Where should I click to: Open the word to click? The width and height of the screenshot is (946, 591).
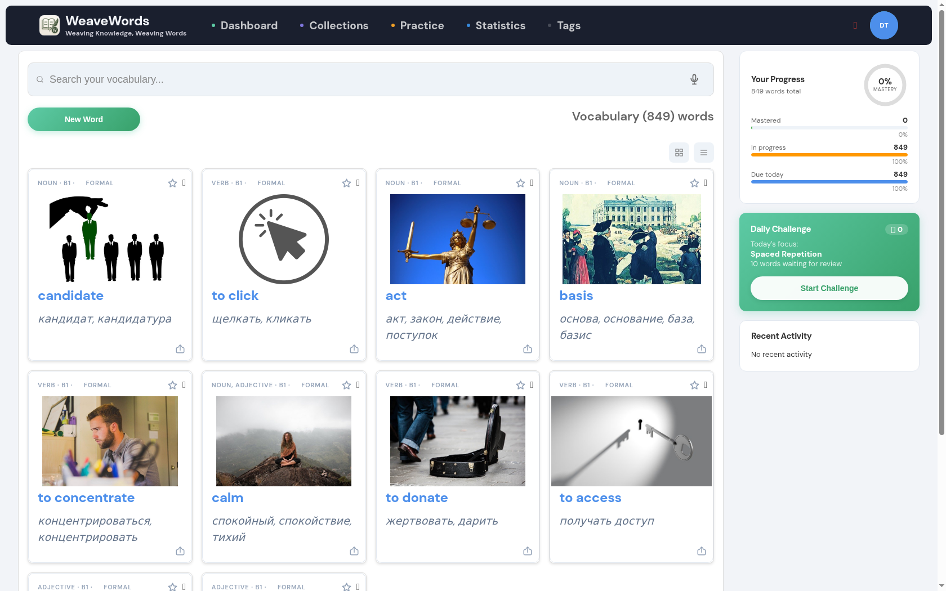tap(235, 295)
